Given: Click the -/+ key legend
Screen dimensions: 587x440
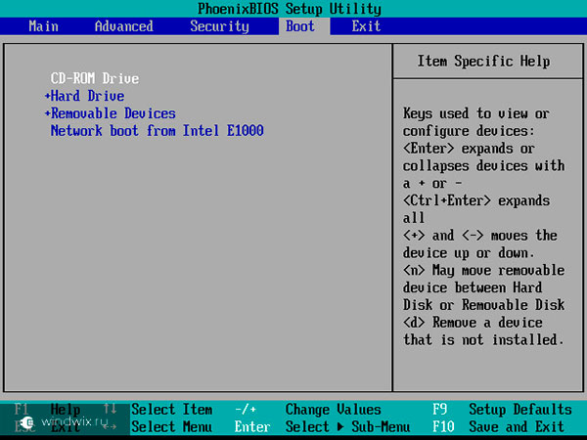Looking at the screenshot, I should 246,409.
